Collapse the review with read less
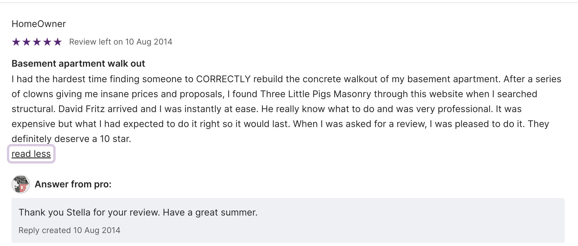The image size is (578, 246). pos(31,154)
